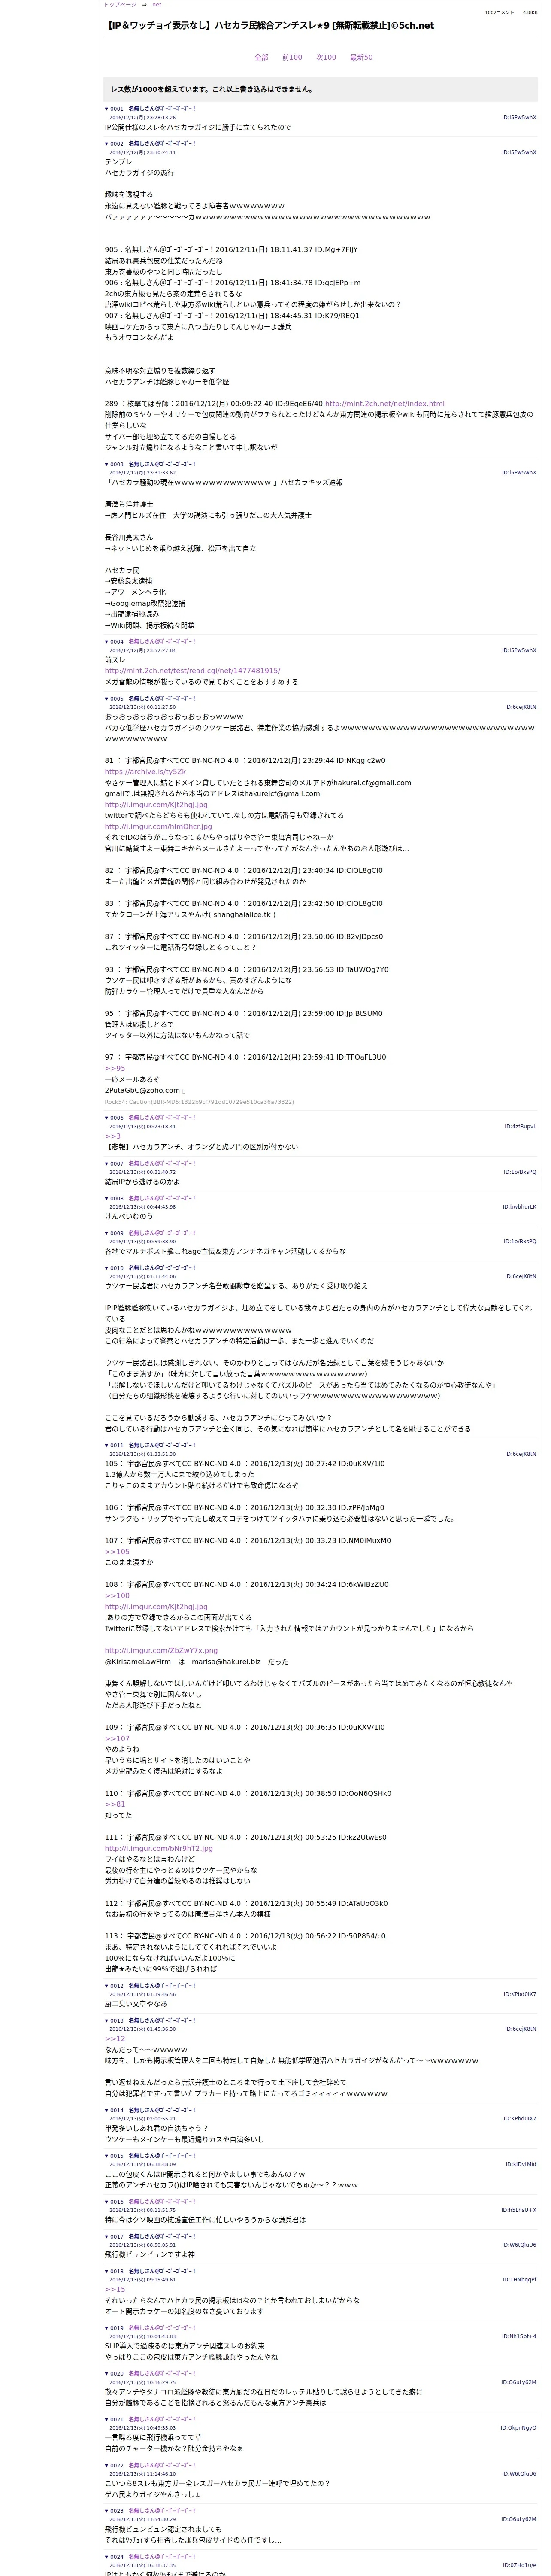The height and width of the screenshot is (2576, 551).
Task: Follow anchor >>100 in post 0011
Action: pyautogui.click(x=117, y=1596)
